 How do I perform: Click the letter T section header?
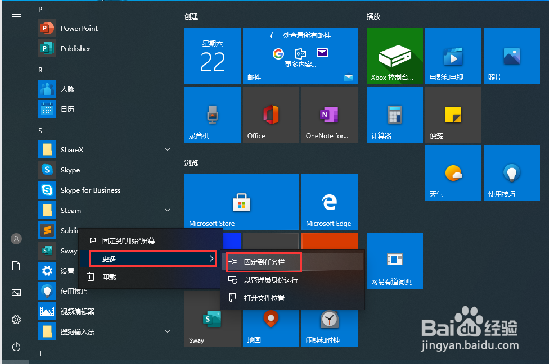pos(40,353)
